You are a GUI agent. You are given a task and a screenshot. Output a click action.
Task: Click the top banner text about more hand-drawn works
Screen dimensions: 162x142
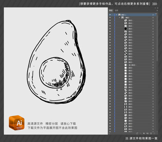pyautogui.click(x=114, y=4)
